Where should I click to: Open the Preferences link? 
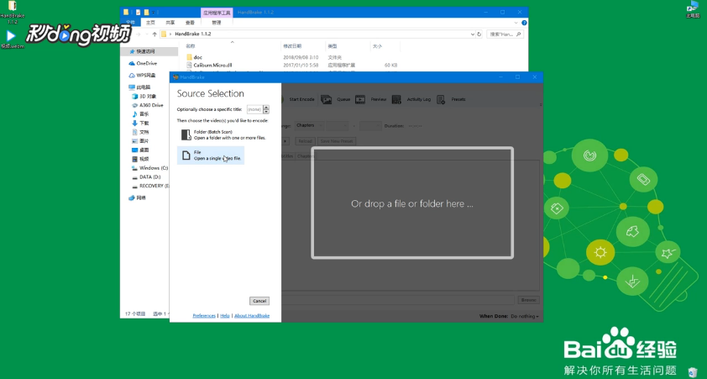[204, 316]
